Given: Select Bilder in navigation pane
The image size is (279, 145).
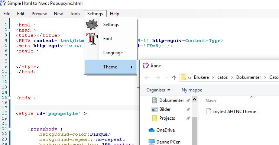Looking at the screenshot, I should pos(165,109).
